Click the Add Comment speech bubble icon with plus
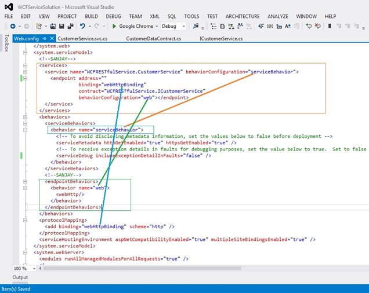The image size is (369, 293). point(309,26)
